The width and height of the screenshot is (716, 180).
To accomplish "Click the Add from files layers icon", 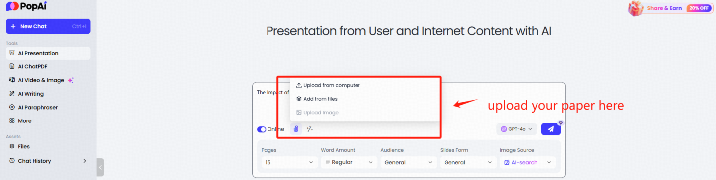I will (299, 99).
